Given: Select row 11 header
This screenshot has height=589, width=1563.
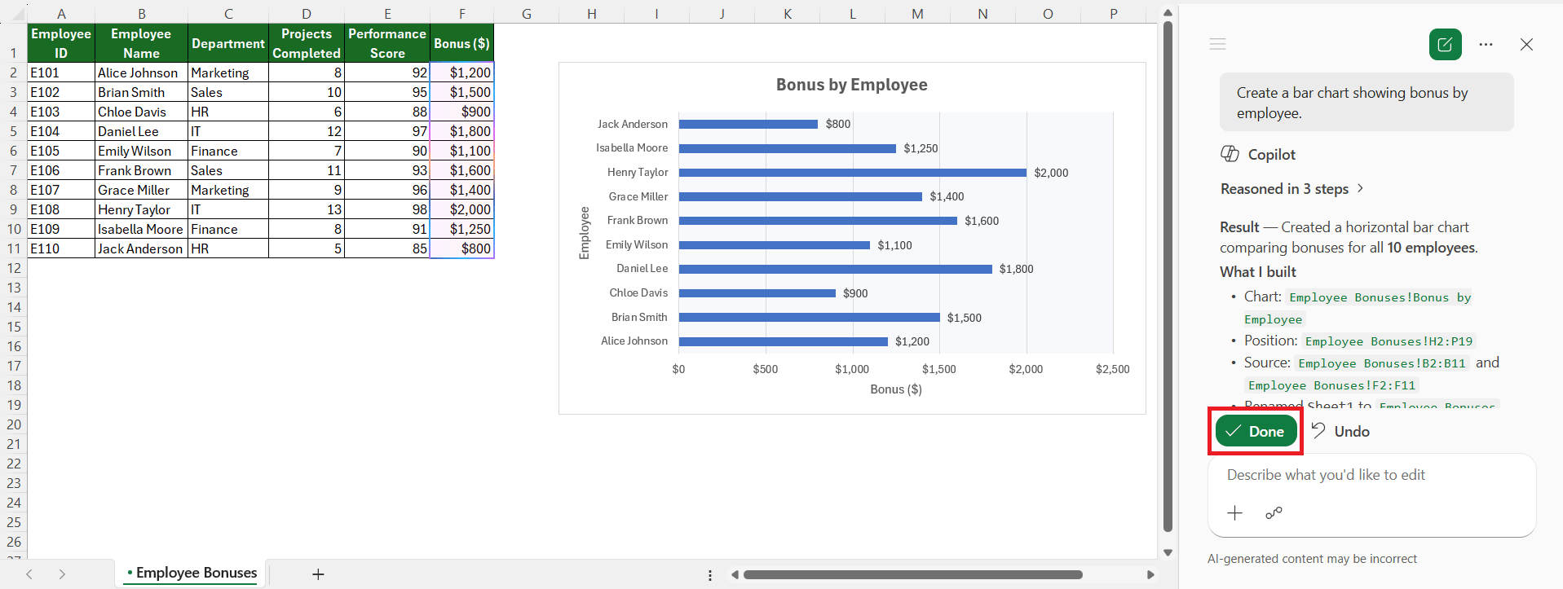Looking at the screenshot, I should click(x=13, y=248).
